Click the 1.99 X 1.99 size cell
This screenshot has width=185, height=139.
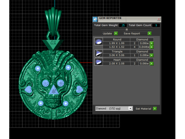pos(116,43)
